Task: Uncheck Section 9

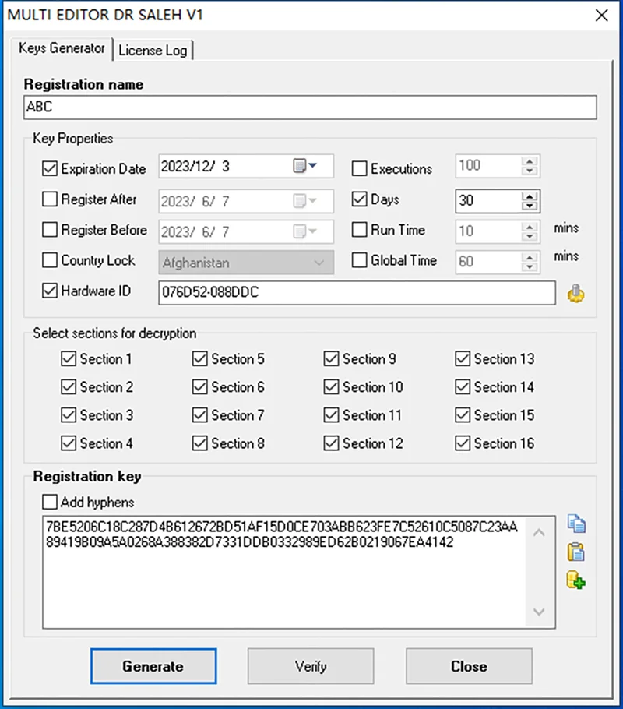Action: 332,359
